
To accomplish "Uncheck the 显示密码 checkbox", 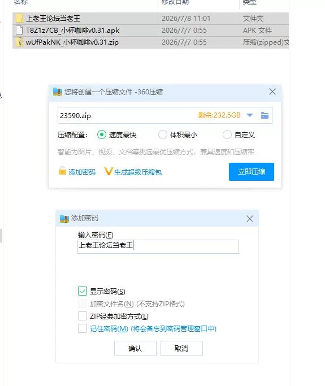I will click(83, 291).
